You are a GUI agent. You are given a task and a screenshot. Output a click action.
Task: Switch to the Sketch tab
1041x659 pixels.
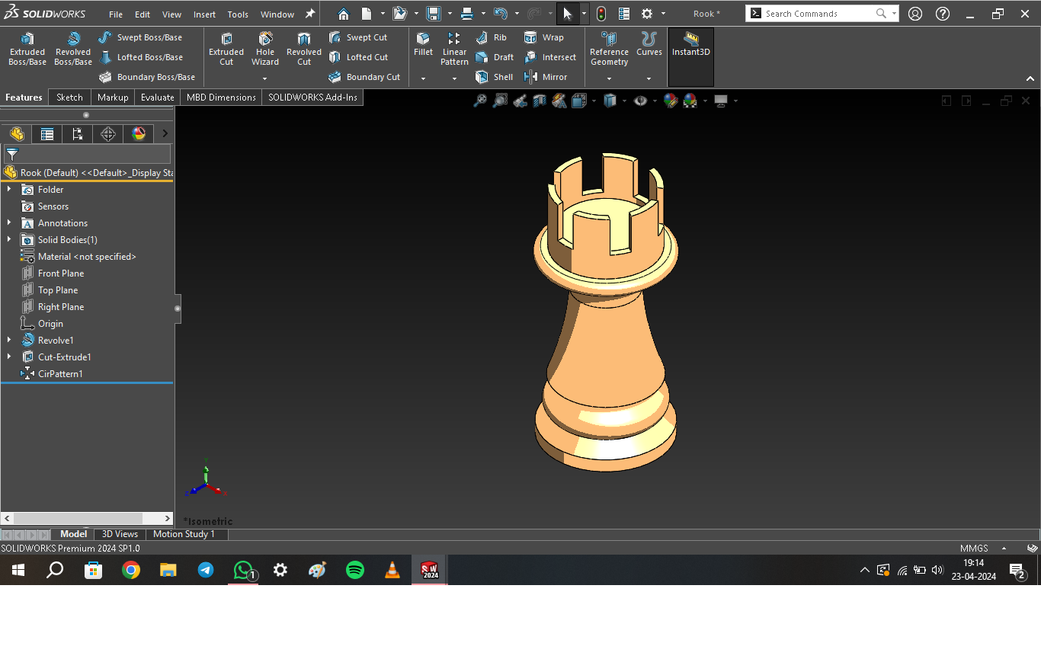(69, 98)
